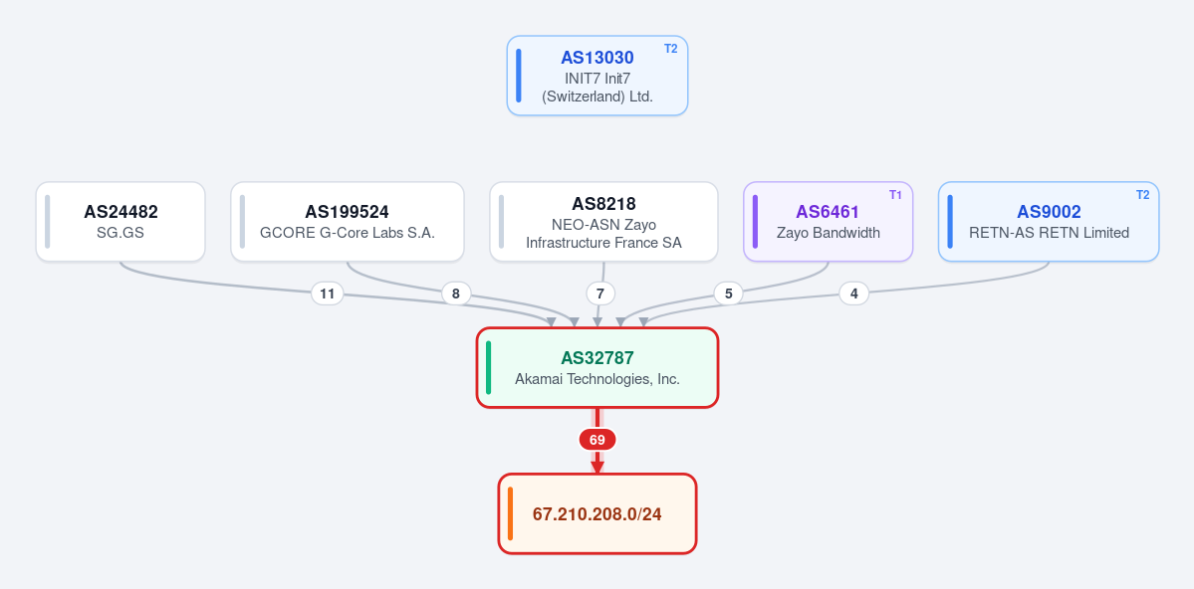This screenshot has width=1194, height=589.
Task: Select the 67.210.208.0/24 prefix node
Action: [x=597, y=513]
